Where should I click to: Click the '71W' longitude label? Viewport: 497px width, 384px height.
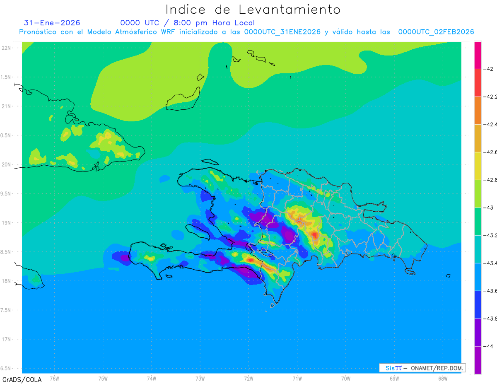pos(297,378)
